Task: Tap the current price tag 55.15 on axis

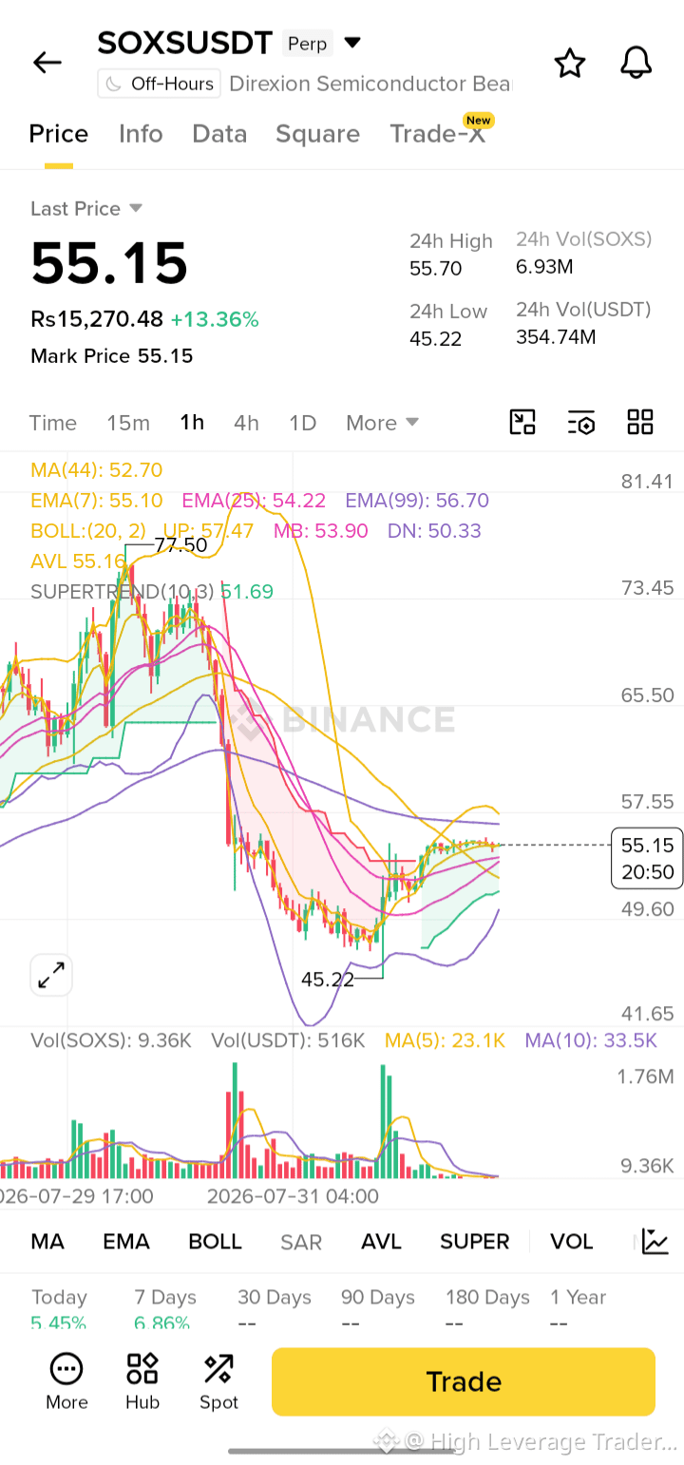Action: [x=647, y=858]
